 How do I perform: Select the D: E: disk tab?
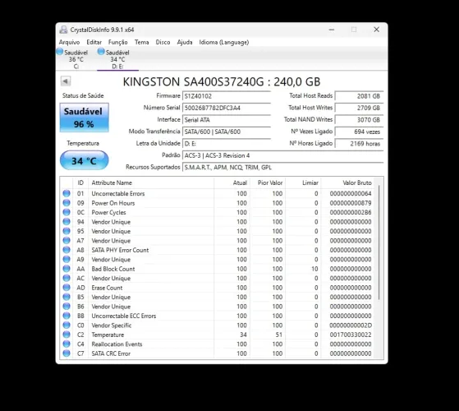pyautogui.click(x=117, y=59)
